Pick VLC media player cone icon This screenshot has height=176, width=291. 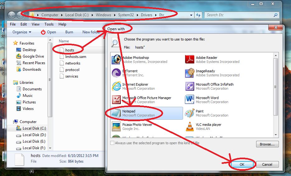(190, 126)
